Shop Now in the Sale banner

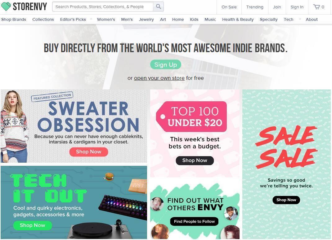click(x=286, y=200)
